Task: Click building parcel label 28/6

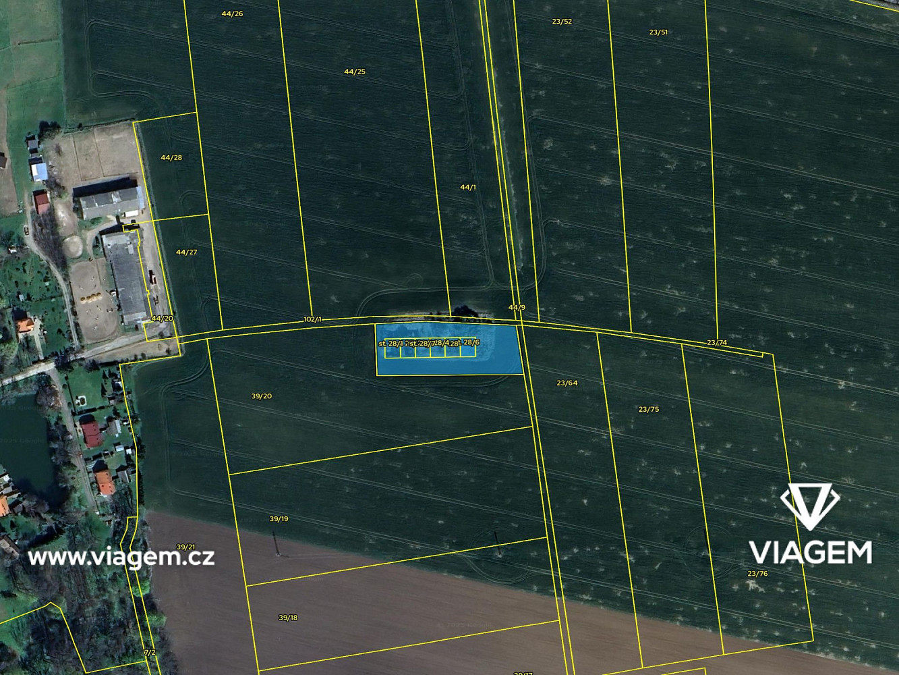Action: (471, 342)
